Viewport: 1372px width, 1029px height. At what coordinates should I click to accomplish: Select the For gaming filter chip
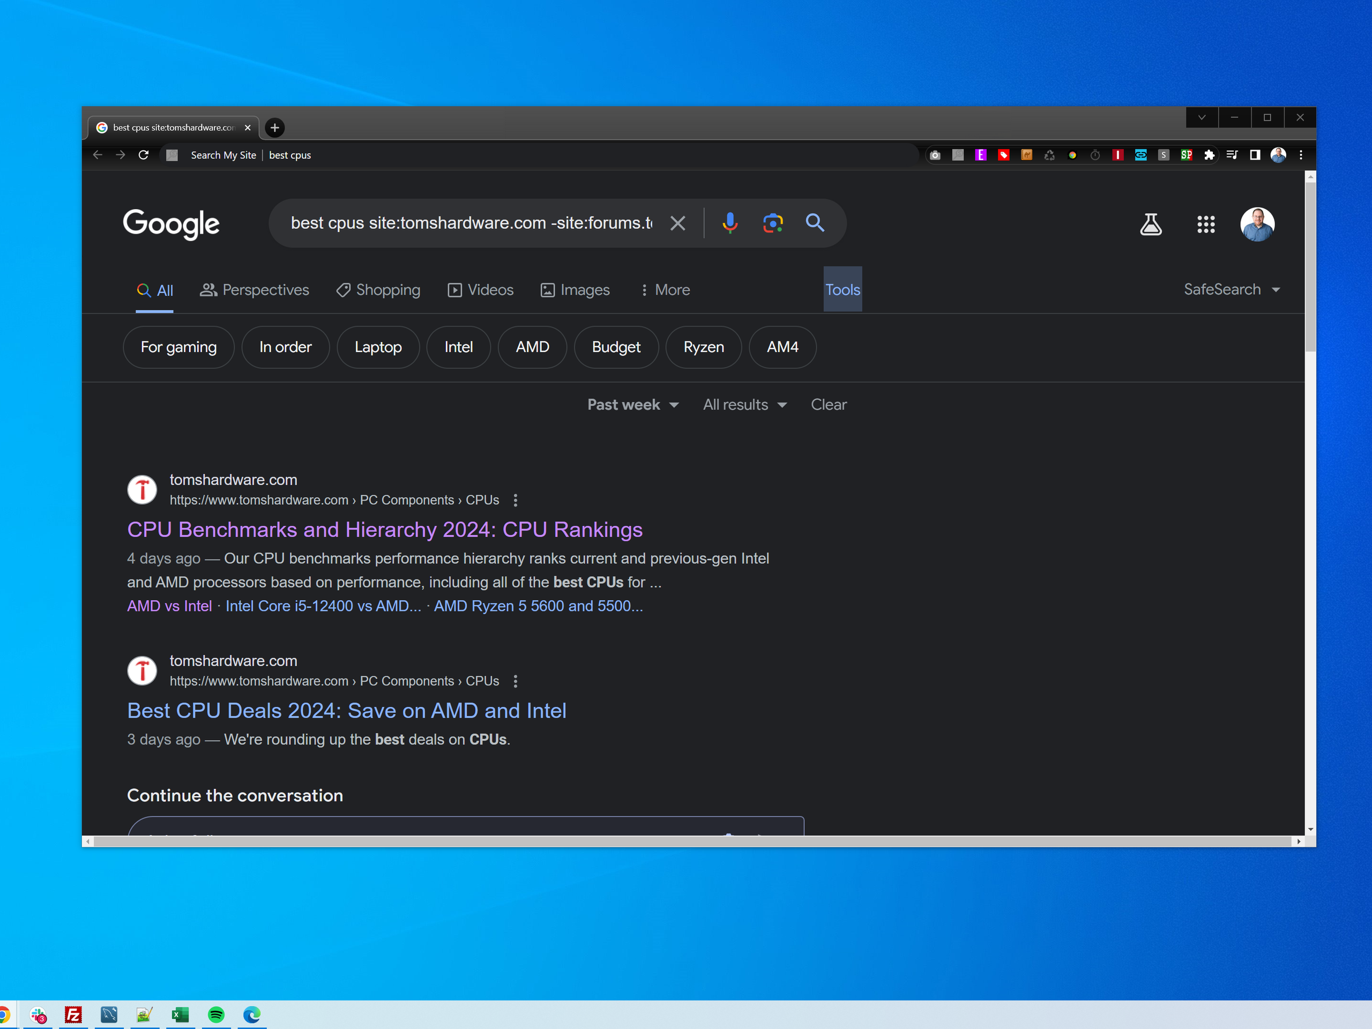coord(178,347)
